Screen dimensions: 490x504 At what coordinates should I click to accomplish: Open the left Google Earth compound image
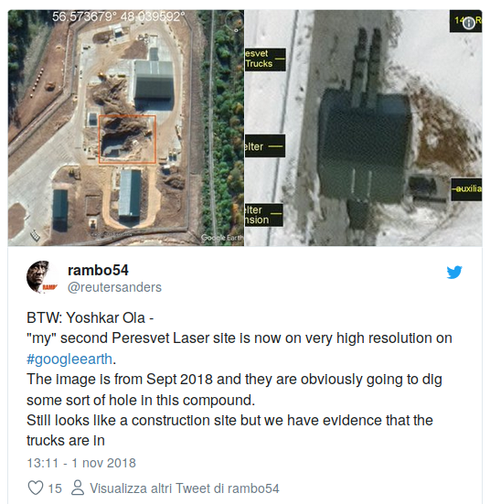pos(126,128)
